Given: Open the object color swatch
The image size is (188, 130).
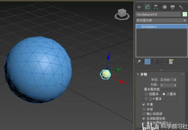Looking at the screenshot, I should point(185,14).
